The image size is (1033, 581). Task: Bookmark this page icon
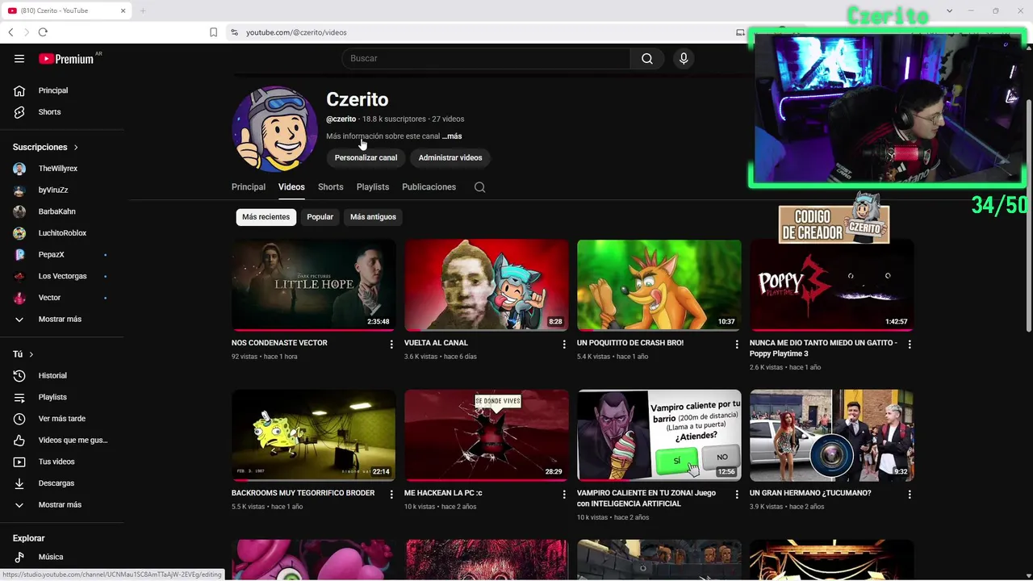(x=213, y=32)
